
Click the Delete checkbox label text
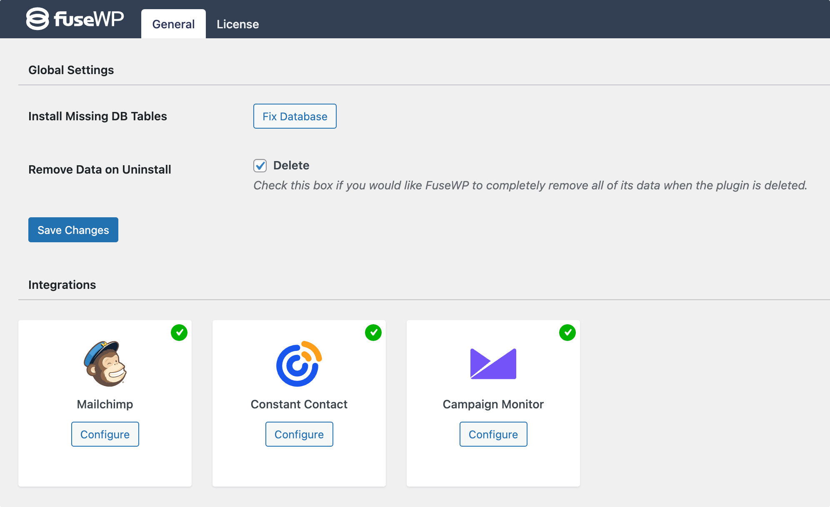(x=291, y=165)
